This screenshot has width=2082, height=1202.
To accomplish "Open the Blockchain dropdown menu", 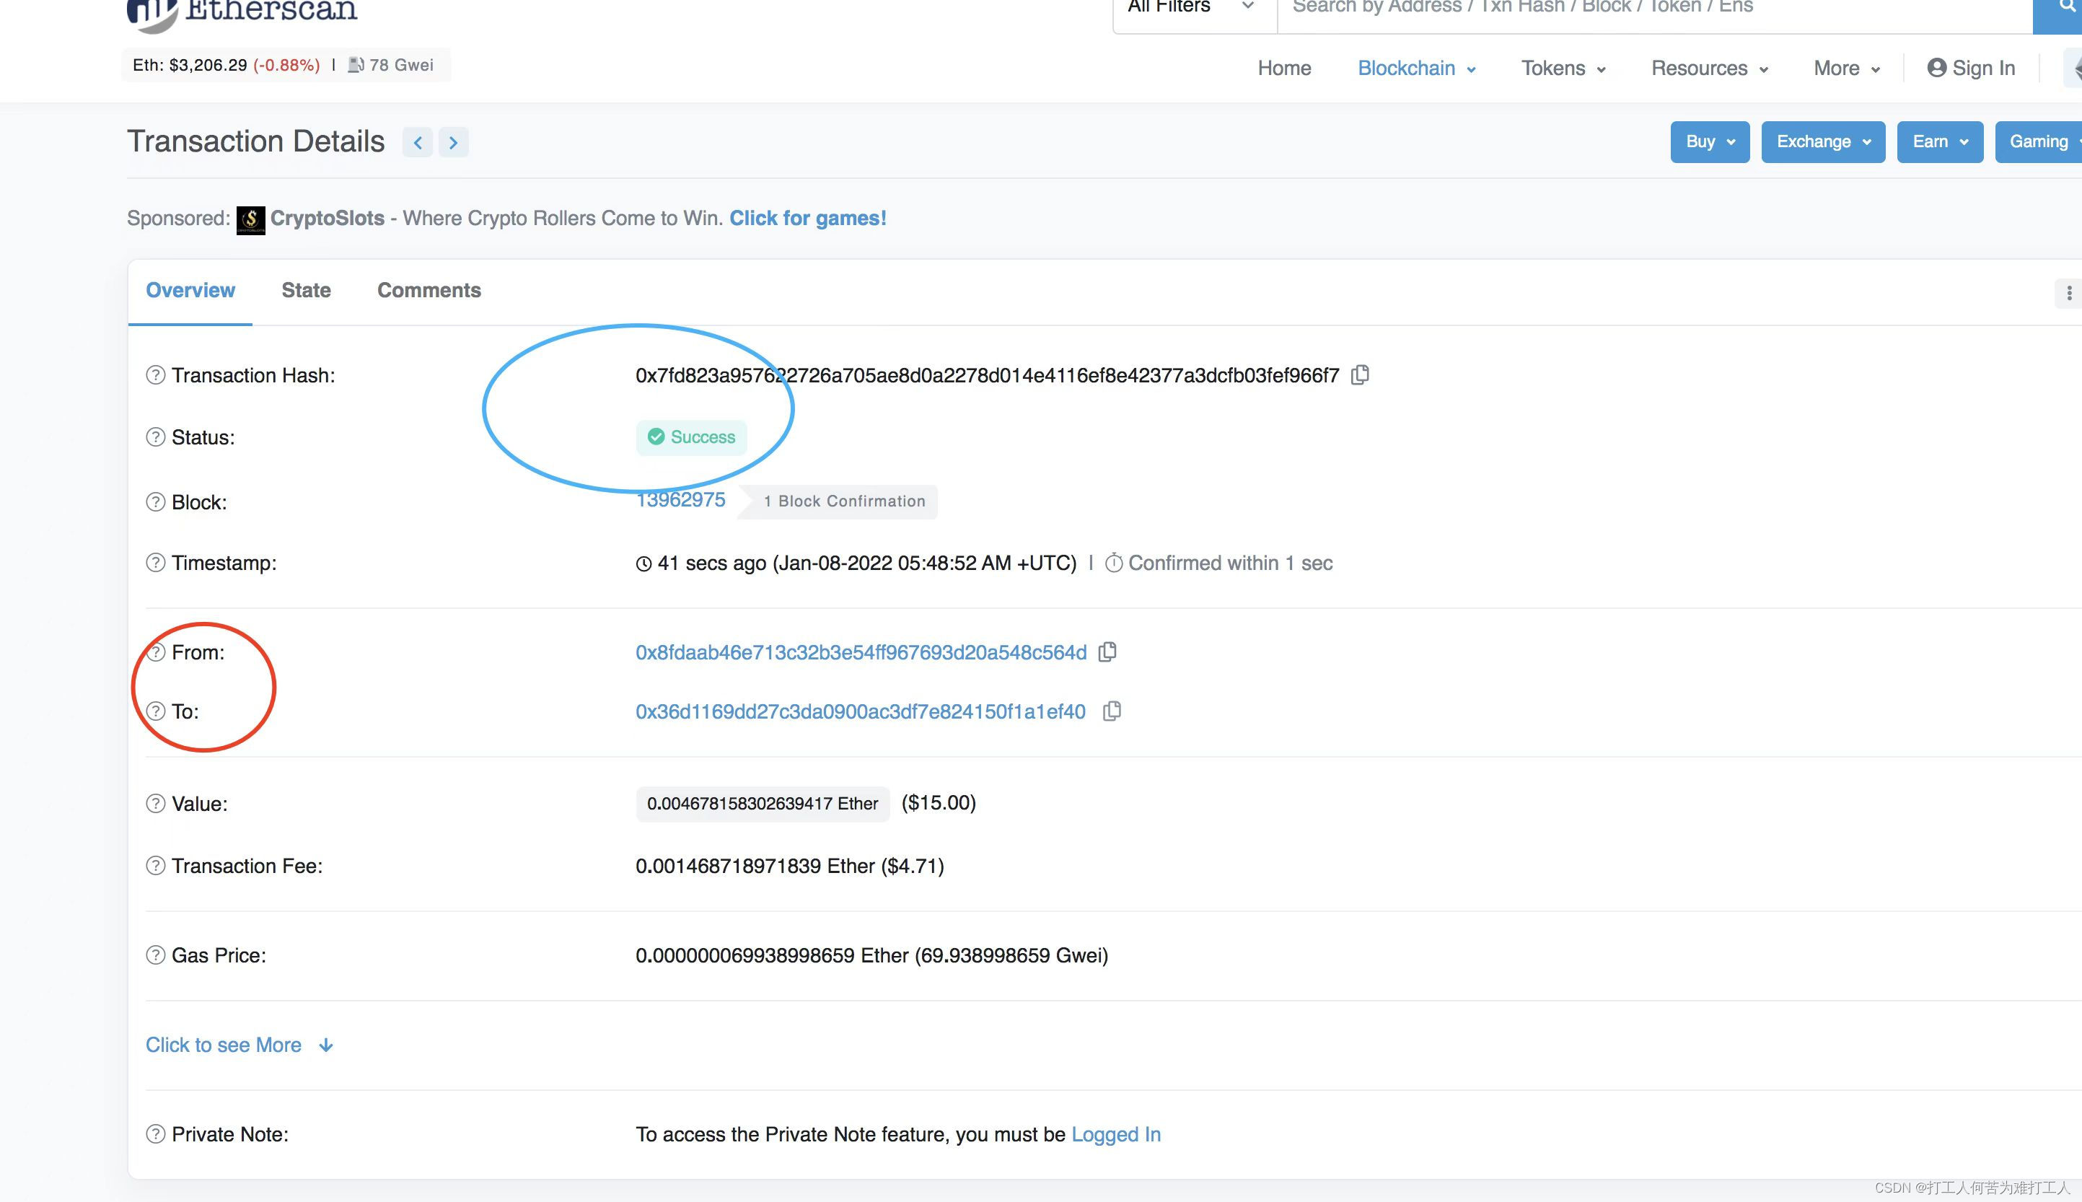I will coord(1415,67).
